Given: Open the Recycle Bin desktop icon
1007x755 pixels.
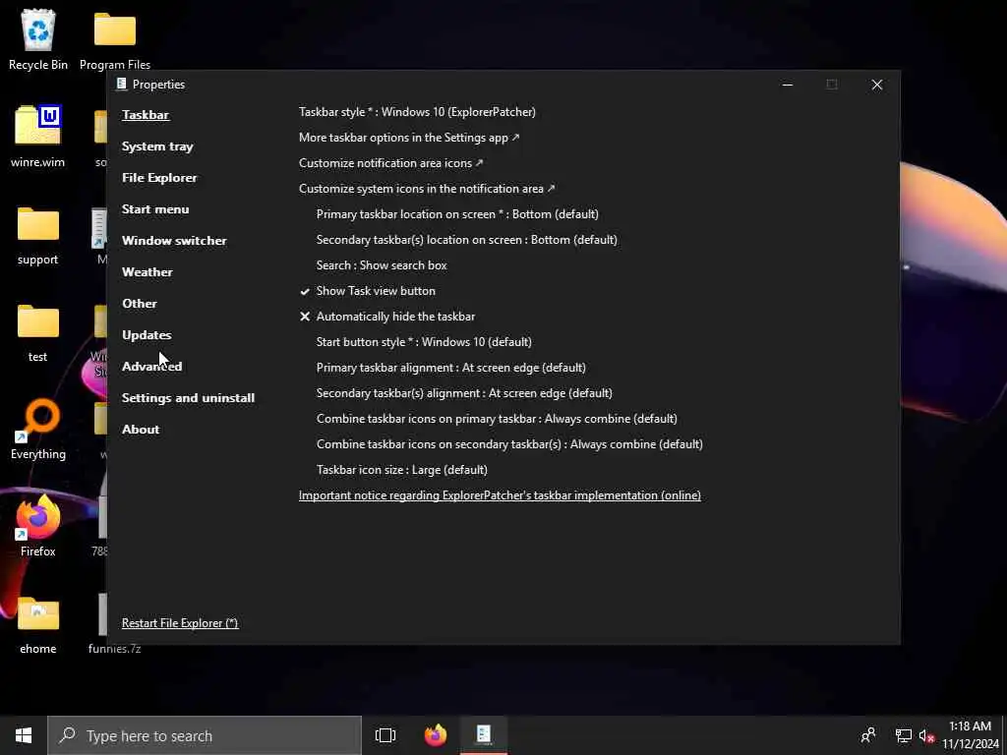Looking at the screenshot, I should [38, 38].
